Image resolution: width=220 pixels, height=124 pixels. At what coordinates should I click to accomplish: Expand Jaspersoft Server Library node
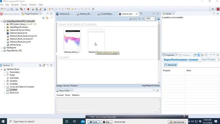[4, 30]
